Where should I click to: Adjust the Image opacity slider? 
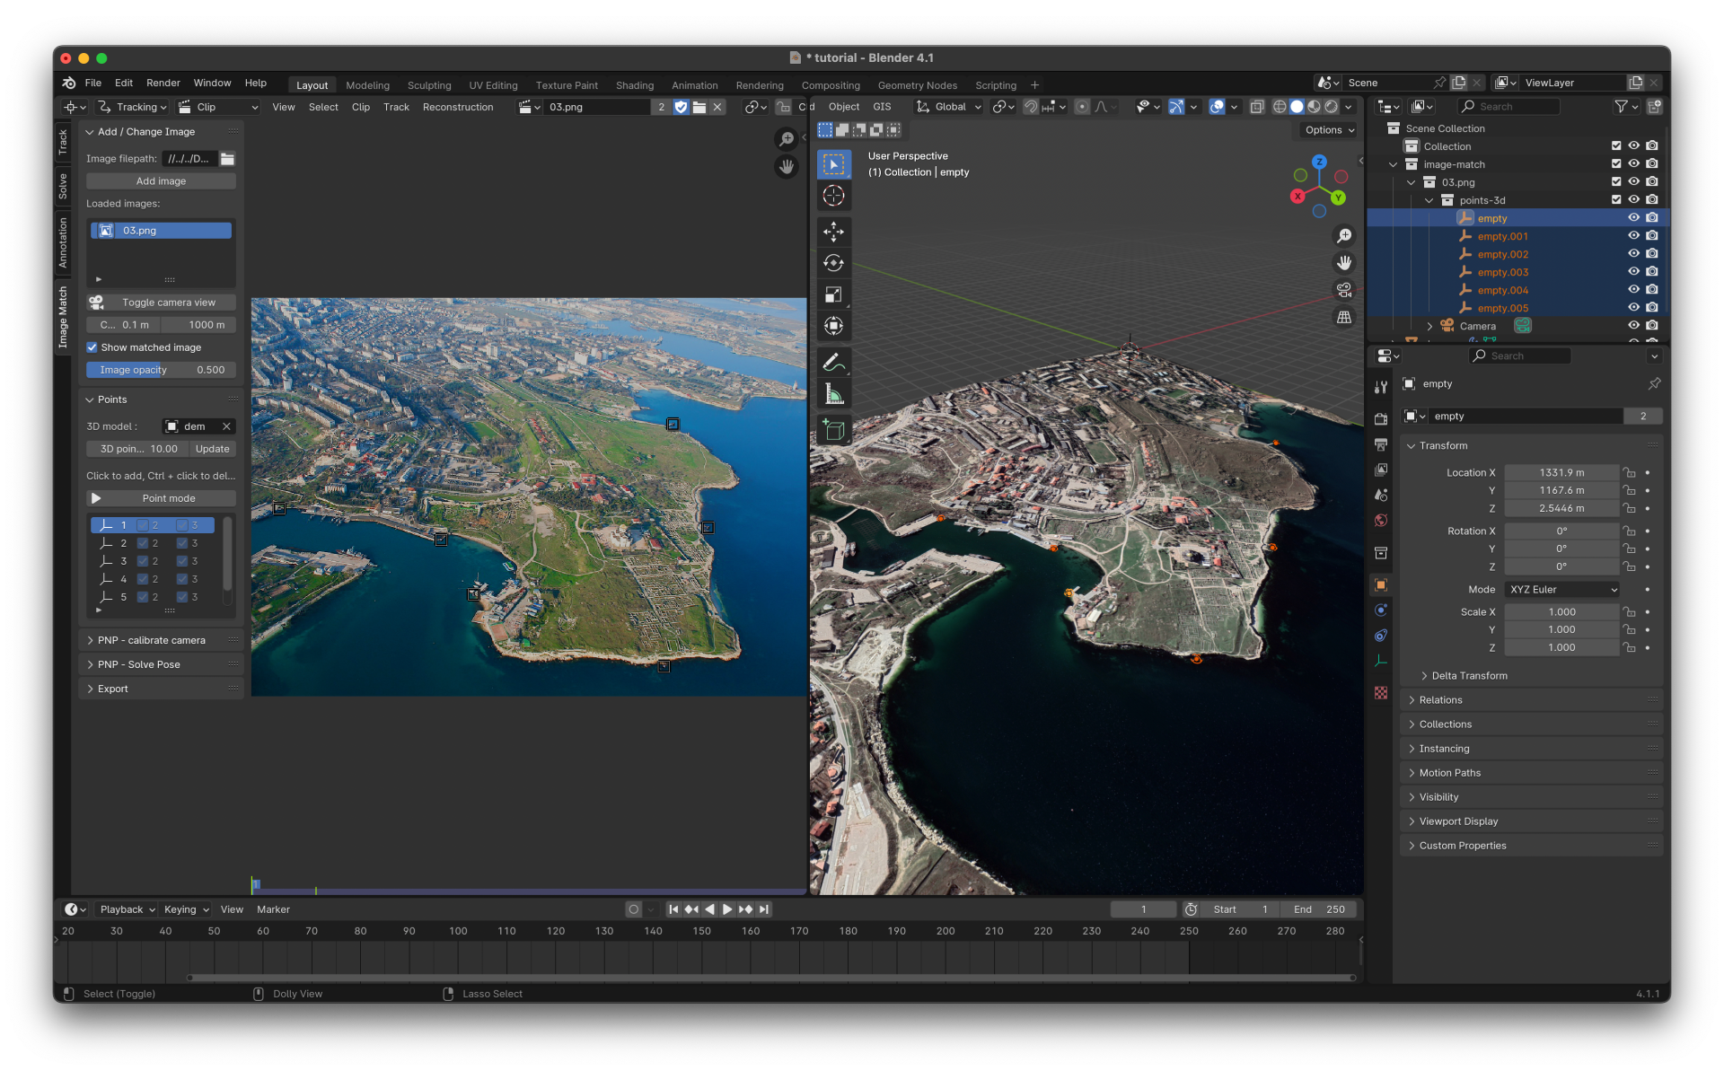(162, 370)
